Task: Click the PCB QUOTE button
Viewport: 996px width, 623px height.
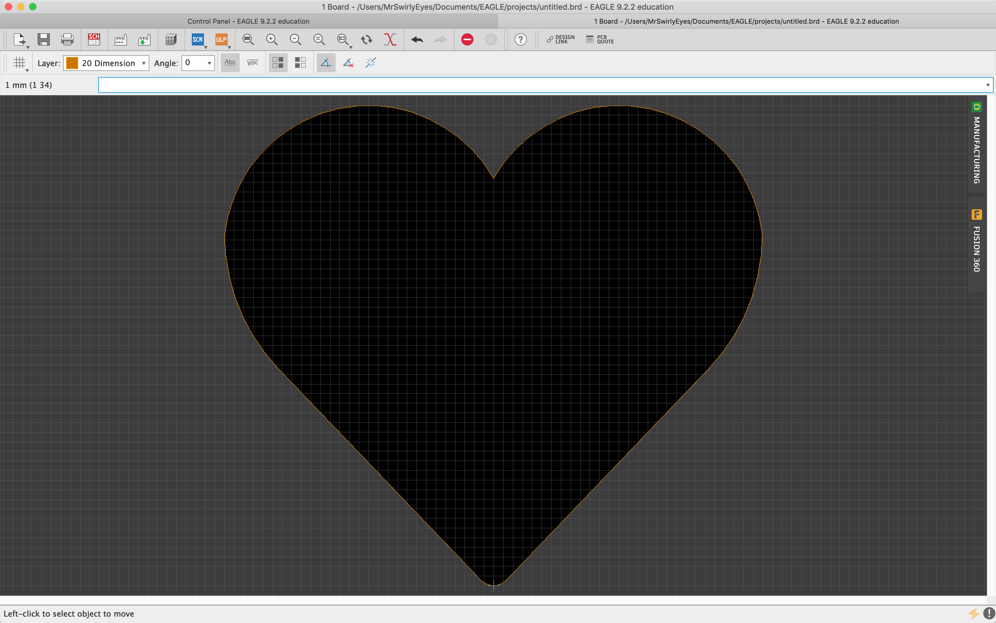Action: (600, 39)
